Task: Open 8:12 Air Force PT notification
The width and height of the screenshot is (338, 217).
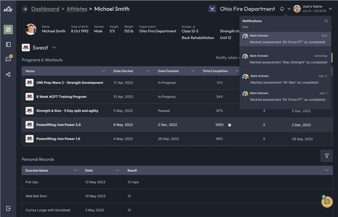Action: [285, 39]
